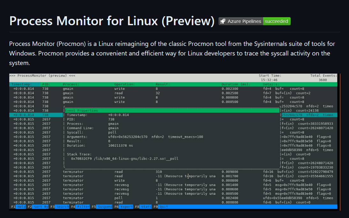This screenshot has height=218, width=349.
Task: Click the "Azure Pipelines" badge label
Action: click(x=244, y=21)
